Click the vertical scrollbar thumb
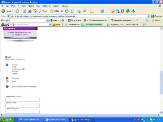Viewport: 163px width, 122px height. tap(161, 82)
